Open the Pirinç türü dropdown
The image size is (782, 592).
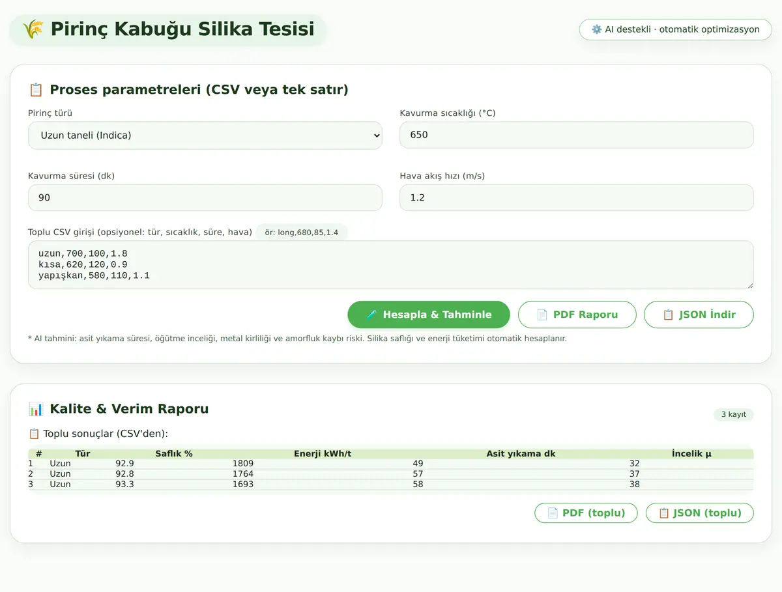click(205, 135)
